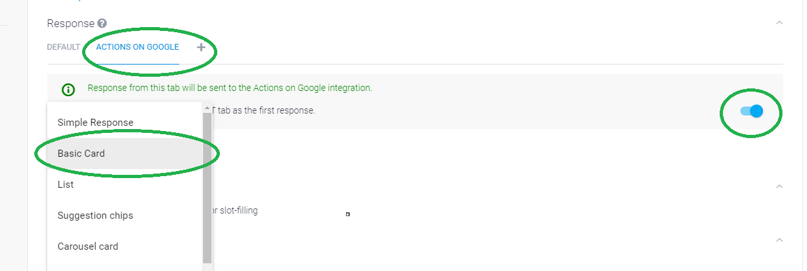The width and height of the screenshot is (807, 271).
Task: Click the 'tab as the first response' text
Action: click(262, 110)
